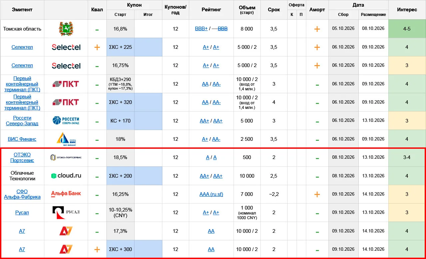Screen dimensions: 426x259
Task: Open the ОТЭКО Портсевис issuer link
Action: (22, 157)
